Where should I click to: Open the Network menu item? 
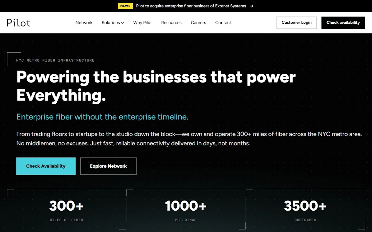[84, 23]
